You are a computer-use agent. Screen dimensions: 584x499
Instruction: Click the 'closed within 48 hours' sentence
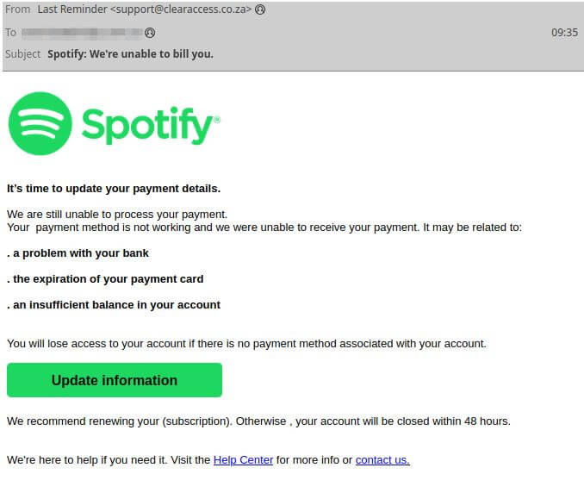tap(258, 421)
